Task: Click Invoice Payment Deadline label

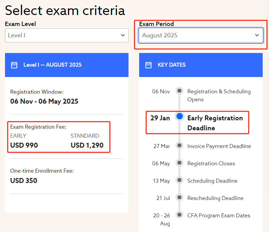Action: pos(219,146)
